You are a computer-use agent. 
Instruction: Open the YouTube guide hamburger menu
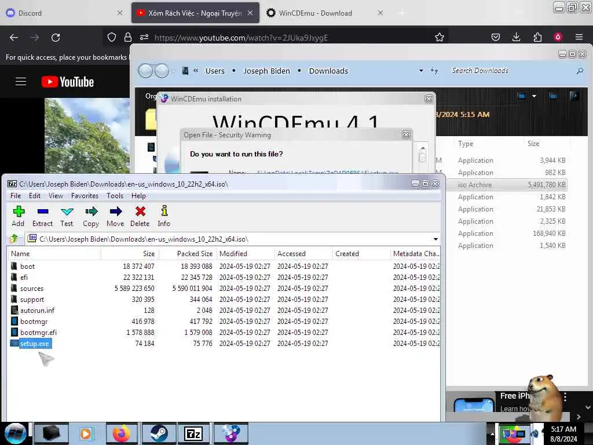tap(21, 81)
